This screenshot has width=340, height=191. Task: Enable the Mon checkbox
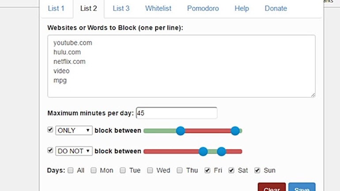click(x=94, y=170)
